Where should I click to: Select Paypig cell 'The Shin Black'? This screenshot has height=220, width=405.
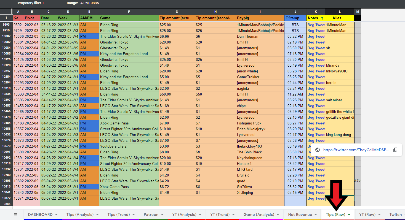(260, 152)
